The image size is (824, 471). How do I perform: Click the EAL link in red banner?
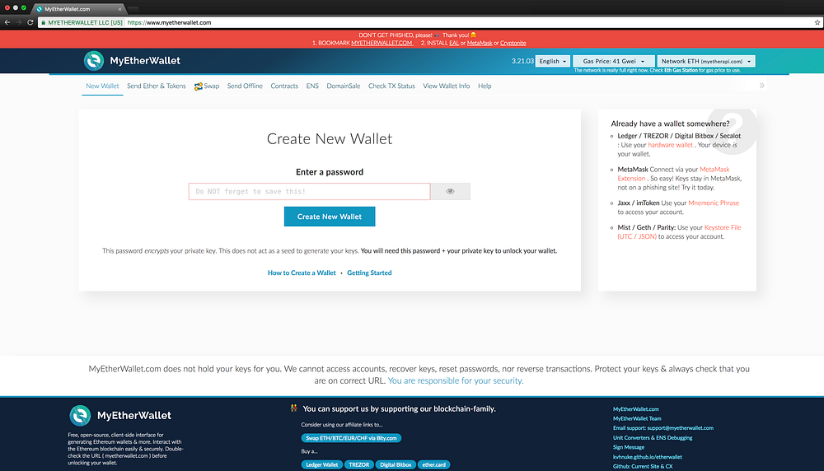454,43
